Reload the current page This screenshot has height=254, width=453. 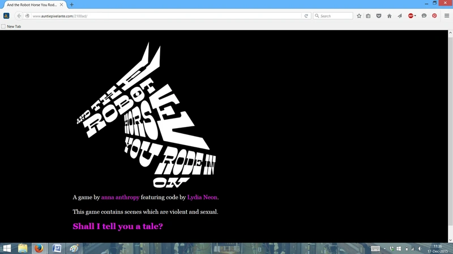click(306, 16)
